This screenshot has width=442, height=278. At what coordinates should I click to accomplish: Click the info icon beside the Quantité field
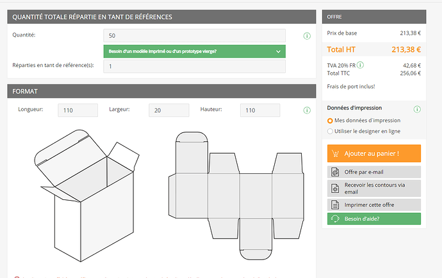click(307, 36)
